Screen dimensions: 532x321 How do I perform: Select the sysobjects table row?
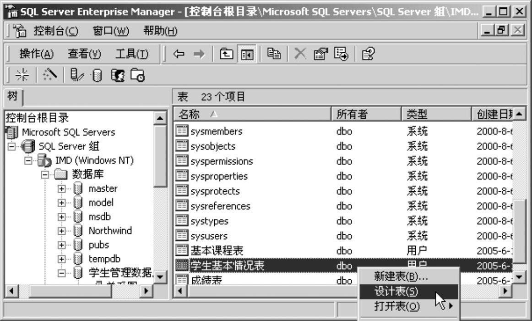tap(344, 146)
